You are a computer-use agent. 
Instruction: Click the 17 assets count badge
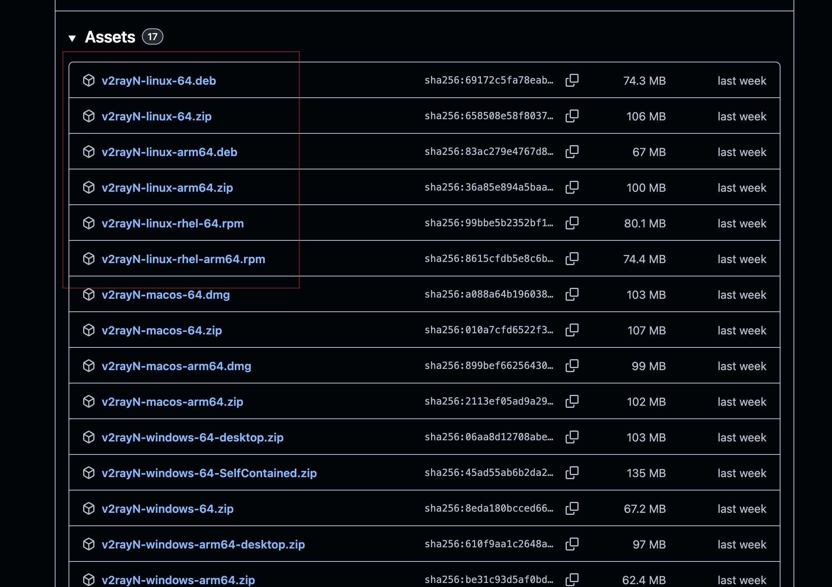(x=152, y=36)
